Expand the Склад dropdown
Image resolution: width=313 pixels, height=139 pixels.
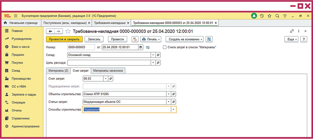[x=153, y=55]
